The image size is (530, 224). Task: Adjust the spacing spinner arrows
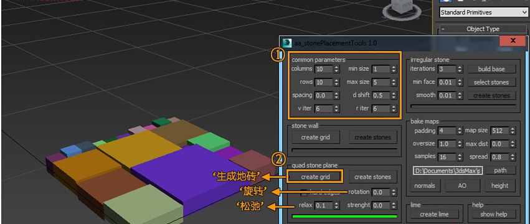point(336,95)
